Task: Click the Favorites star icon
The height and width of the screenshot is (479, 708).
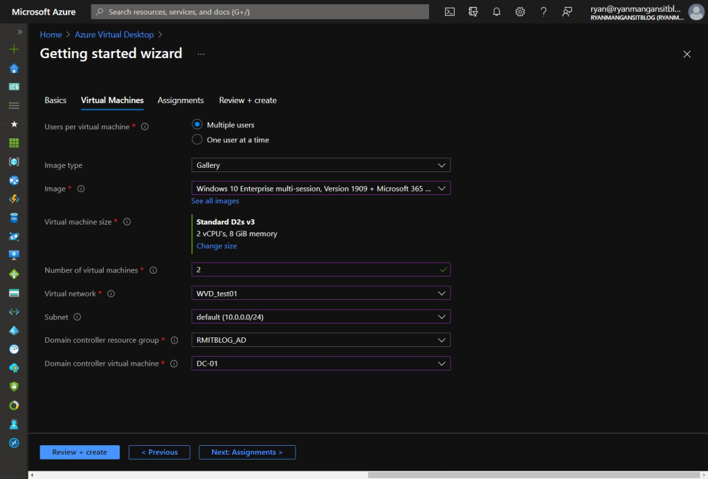Action: point(14,124)
